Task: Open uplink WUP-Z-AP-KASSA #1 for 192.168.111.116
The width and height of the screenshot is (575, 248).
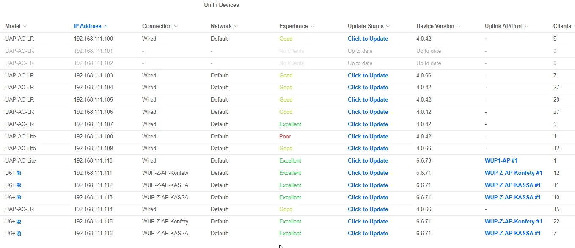Action: click(512, 234)
